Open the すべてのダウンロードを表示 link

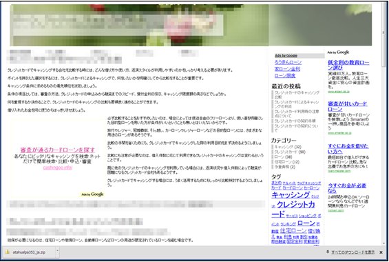click(353, 252)
